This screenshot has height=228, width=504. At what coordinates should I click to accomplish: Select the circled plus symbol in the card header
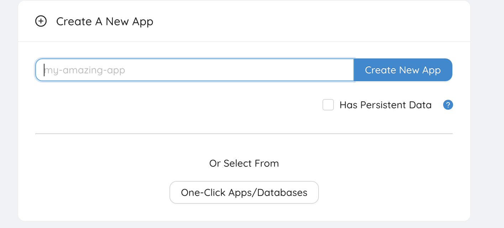point(41,21)
